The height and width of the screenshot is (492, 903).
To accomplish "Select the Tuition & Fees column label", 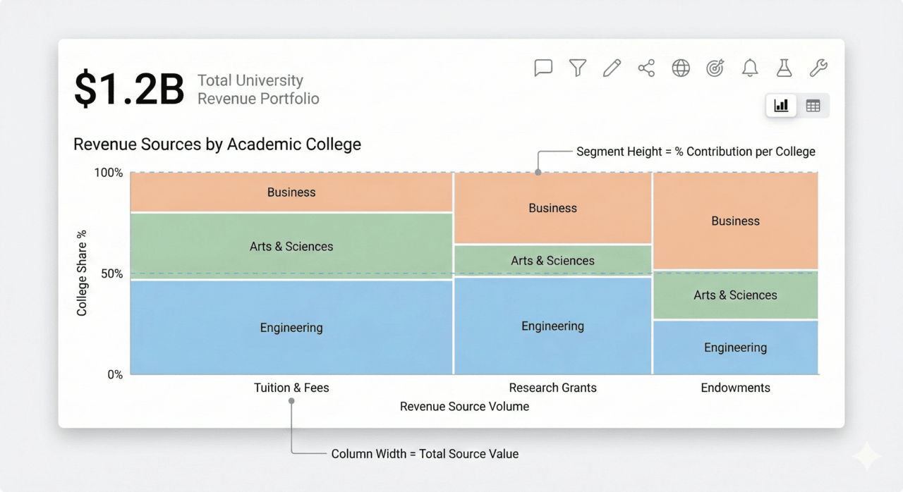I will coord(291,388).
